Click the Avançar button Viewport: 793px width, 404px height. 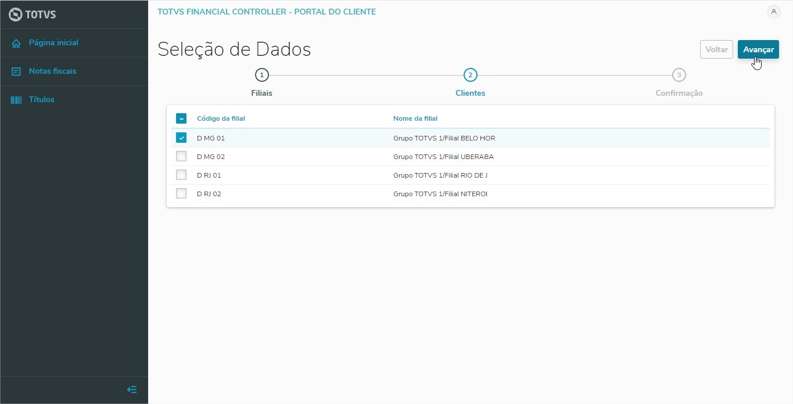pos(758,49)
